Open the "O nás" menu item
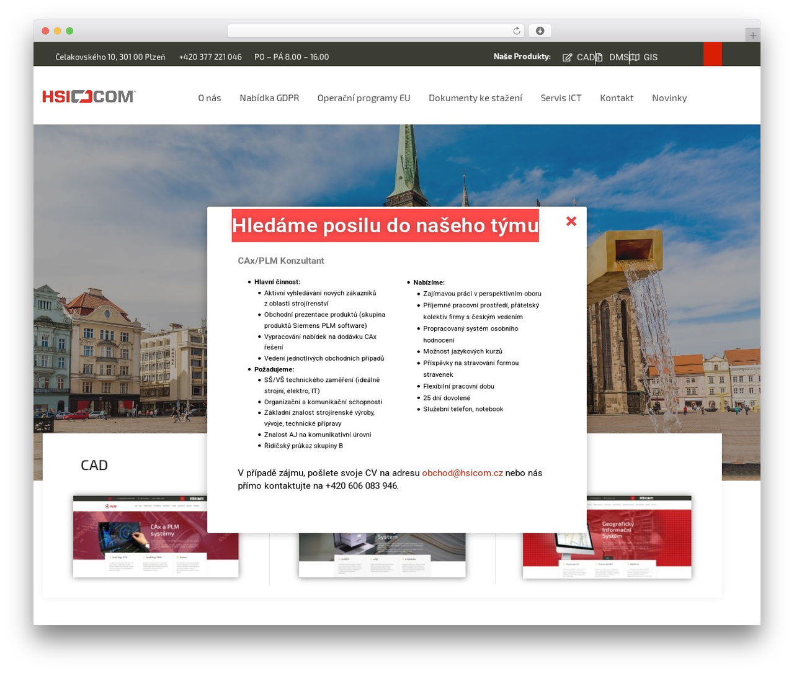 [x=210, y=98]
